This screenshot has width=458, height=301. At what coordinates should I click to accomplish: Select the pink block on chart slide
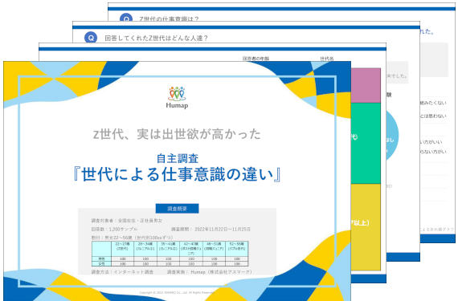pyautogui.click(x=366, y=85)
